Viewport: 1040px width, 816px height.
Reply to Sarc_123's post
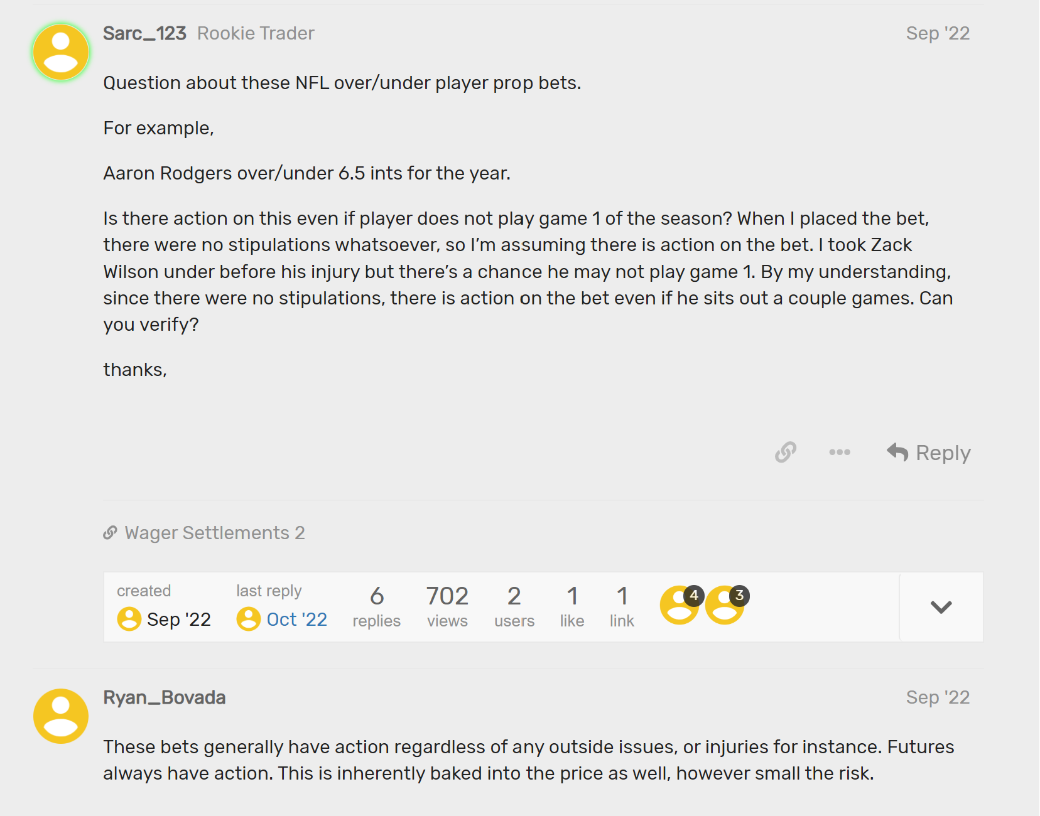[929, 453]
